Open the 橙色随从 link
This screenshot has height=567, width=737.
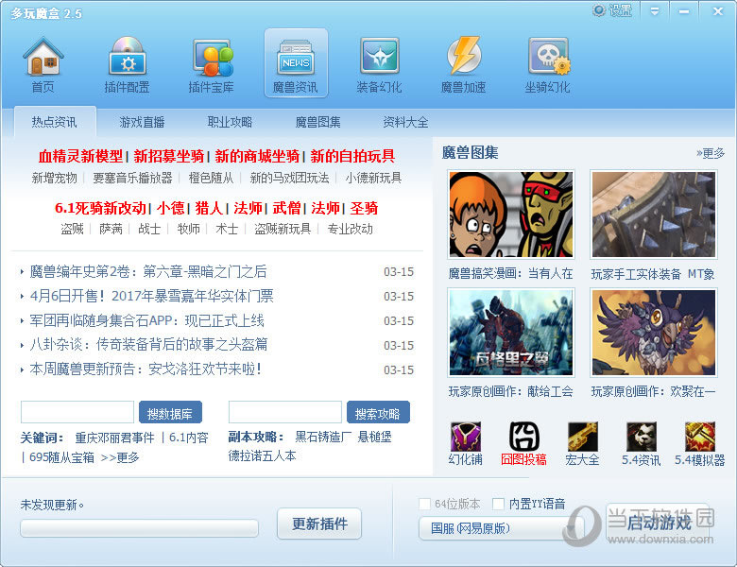click(211, 178)
